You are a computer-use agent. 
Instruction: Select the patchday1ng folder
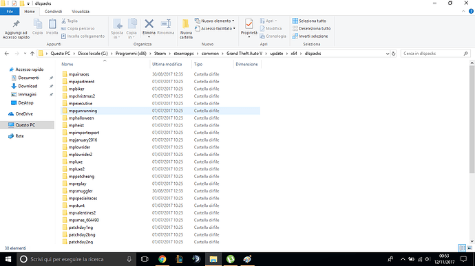click(x=160, y=228)
